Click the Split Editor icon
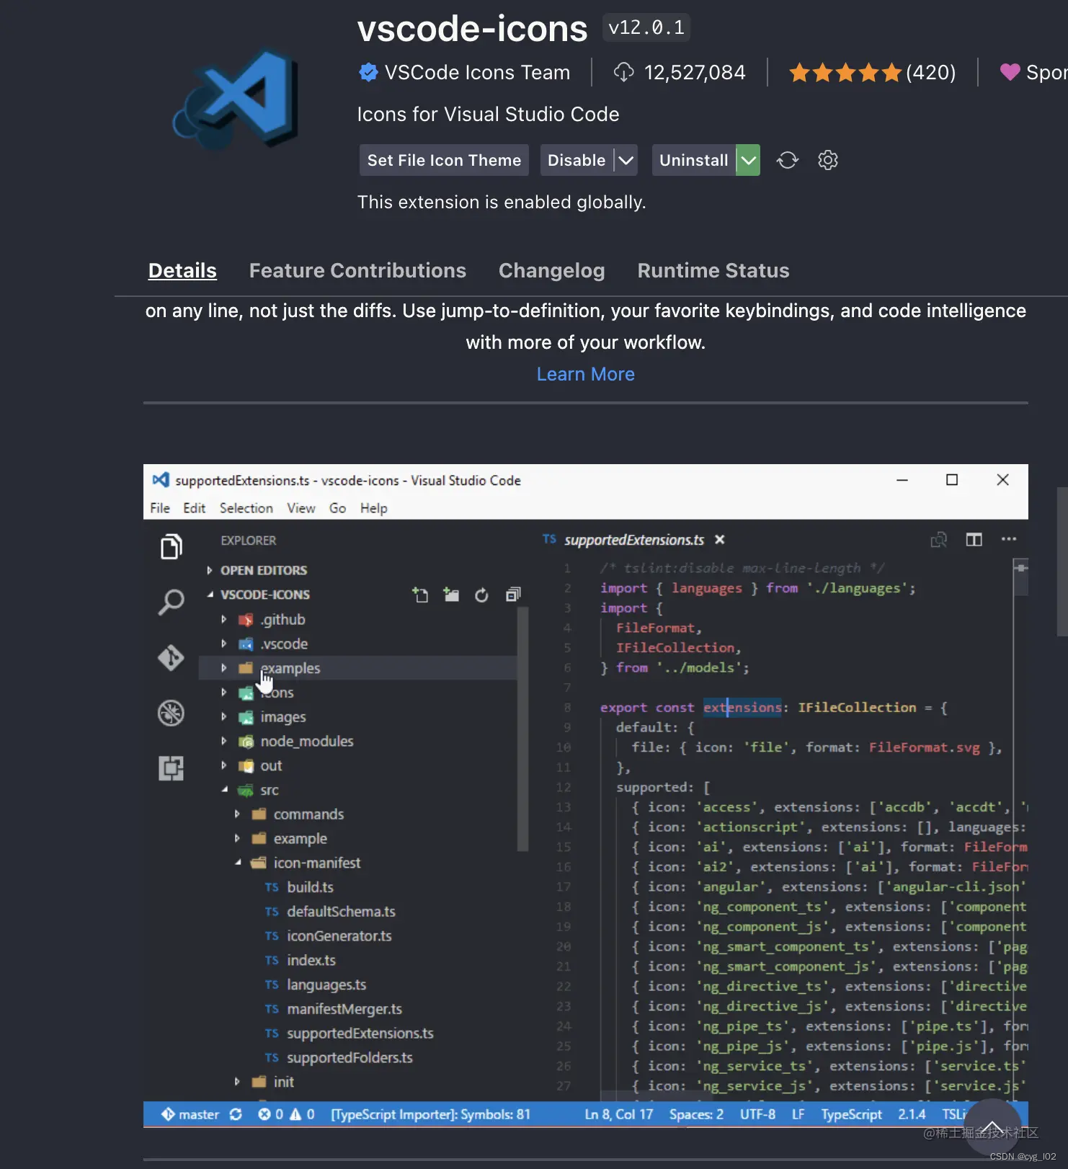The width and height of the screenshot is (1068, 1169). [974, 540]
